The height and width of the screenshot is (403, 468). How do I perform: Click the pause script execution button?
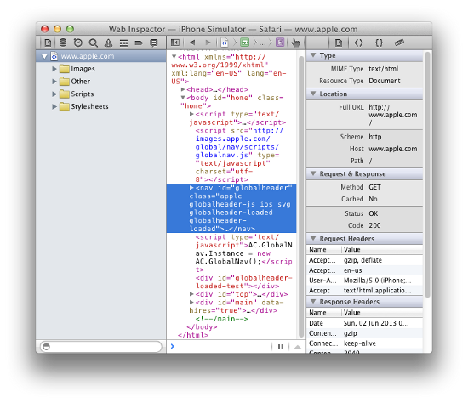tap(281, 347)
